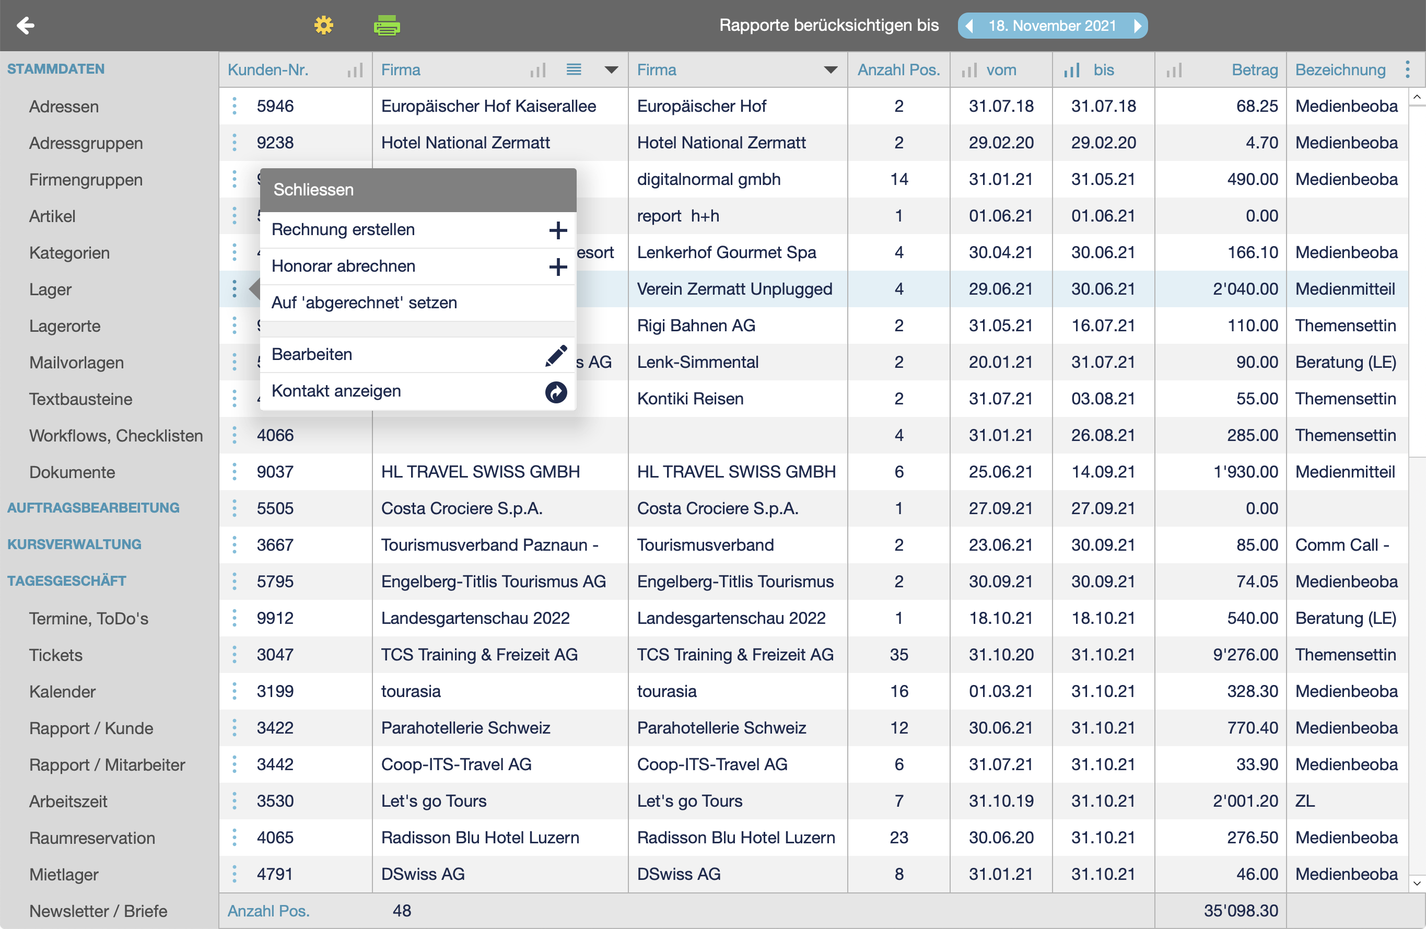Click plus icon beside Rechnung erstellen
This screenshot has width=1426, height=929.
pyautogui.click(x=558, y=230)
